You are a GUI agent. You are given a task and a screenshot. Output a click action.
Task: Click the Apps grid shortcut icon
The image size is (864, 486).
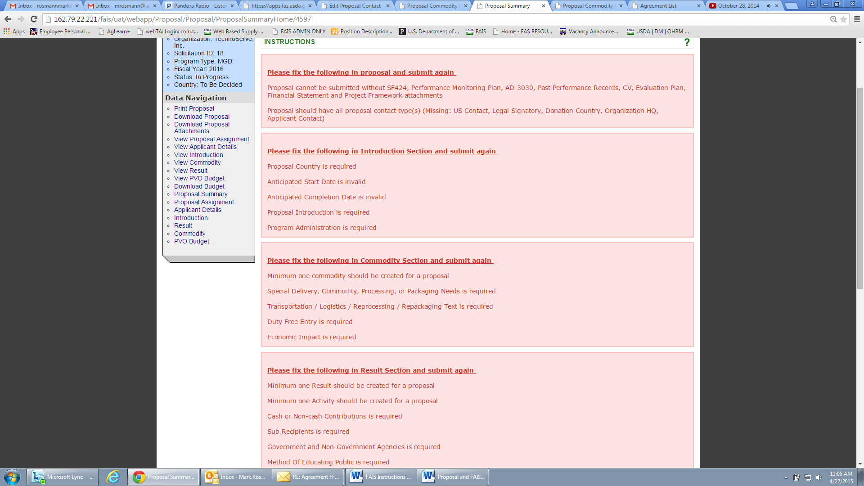(6, 31)
